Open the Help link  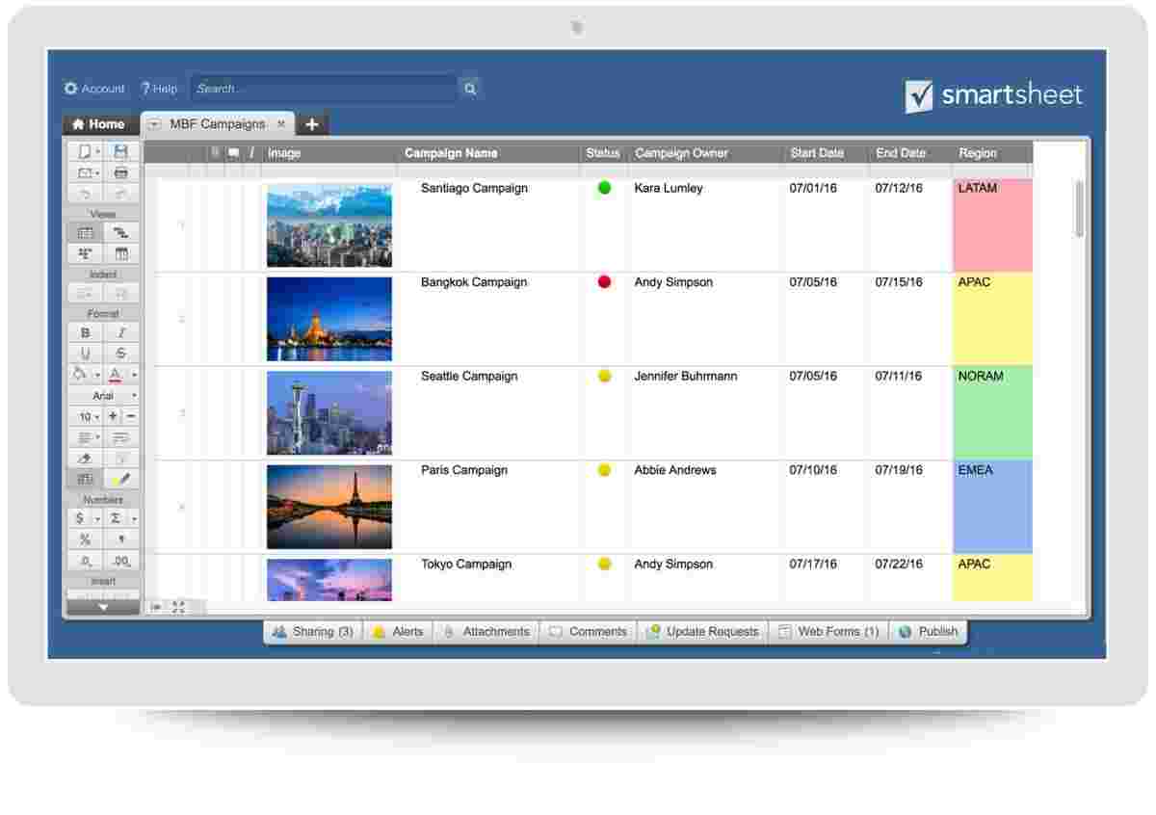159,89
